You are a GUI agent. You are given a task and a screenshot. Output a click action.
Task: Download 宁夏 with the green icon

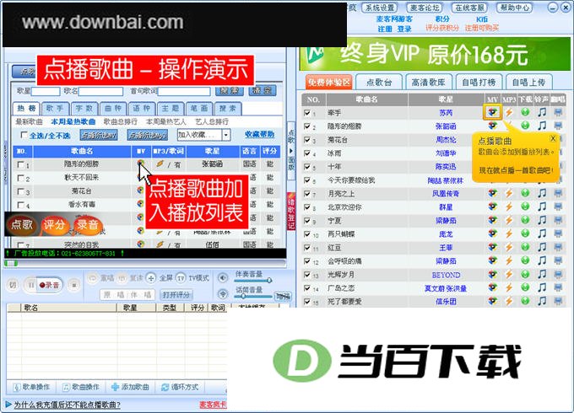525,220
